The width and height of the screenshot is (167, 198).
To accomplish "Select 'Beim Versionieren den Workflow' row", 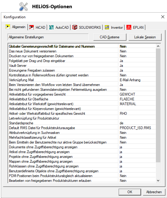I will [x=82, y=85].
